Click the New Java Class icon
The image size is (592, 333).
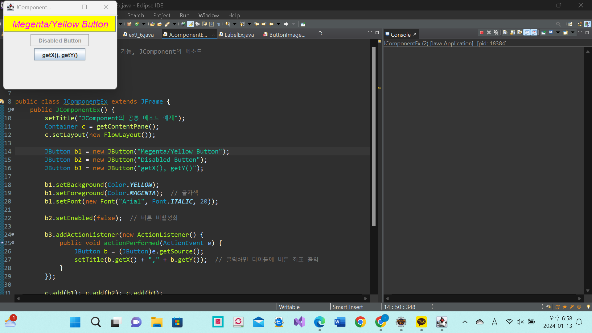[137, 24]
